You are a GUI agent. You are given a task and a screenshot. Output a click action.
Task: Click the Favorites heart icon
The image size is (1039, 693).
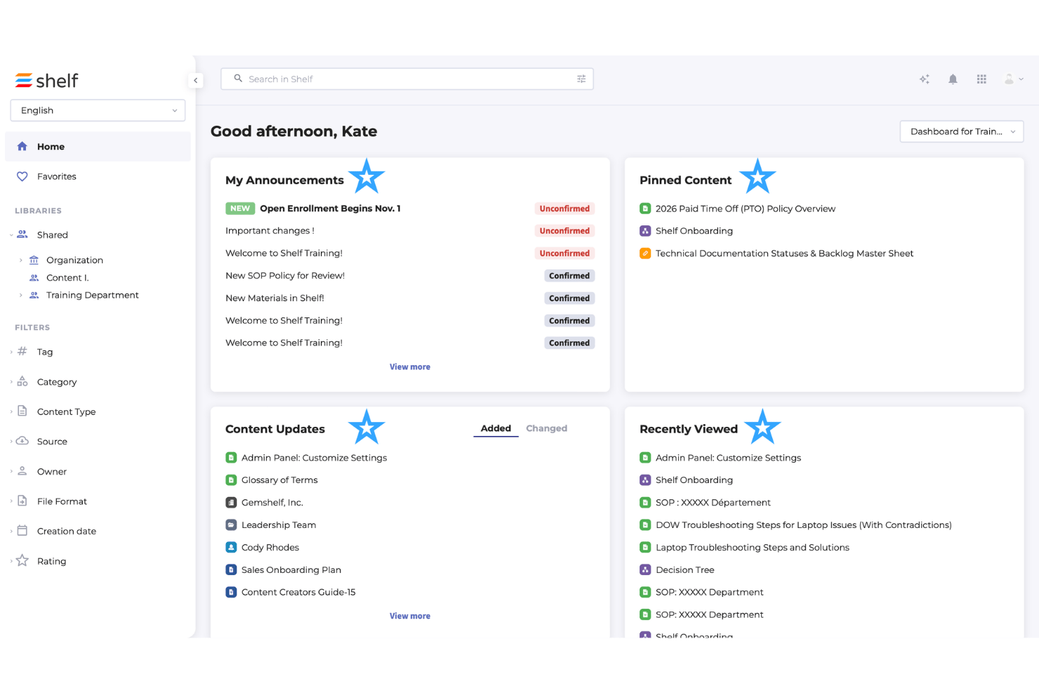[22, 177]
